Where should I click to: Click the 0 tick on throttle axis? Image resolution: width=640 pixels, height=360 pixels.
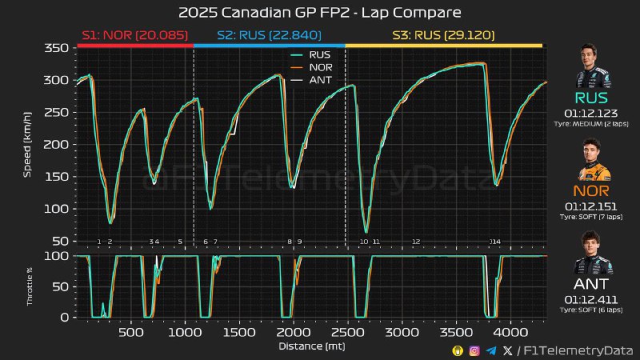(65, 318)
